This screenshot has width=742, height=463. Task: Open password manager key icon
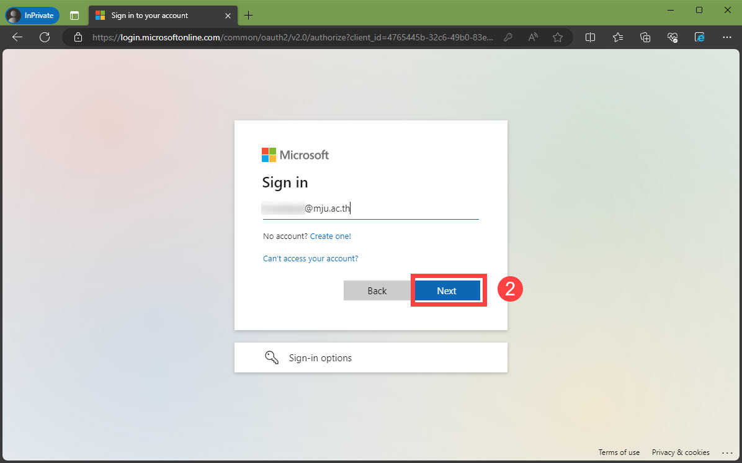[x=507, y=37]
